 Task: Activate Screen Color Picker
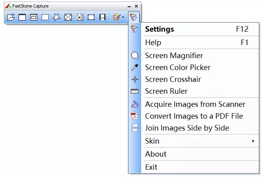pos(178,68)
